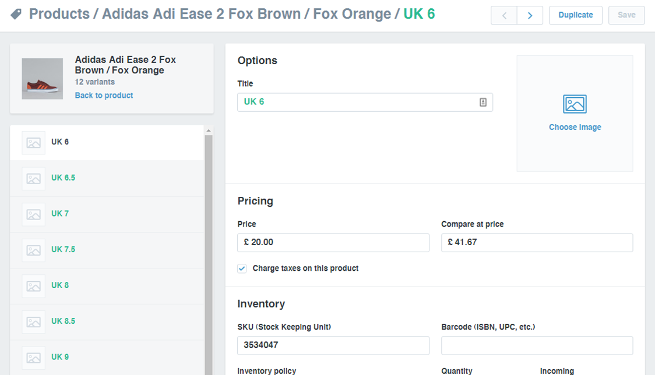
Task: Click the Inventory section heading
Action: coord(261,303)
